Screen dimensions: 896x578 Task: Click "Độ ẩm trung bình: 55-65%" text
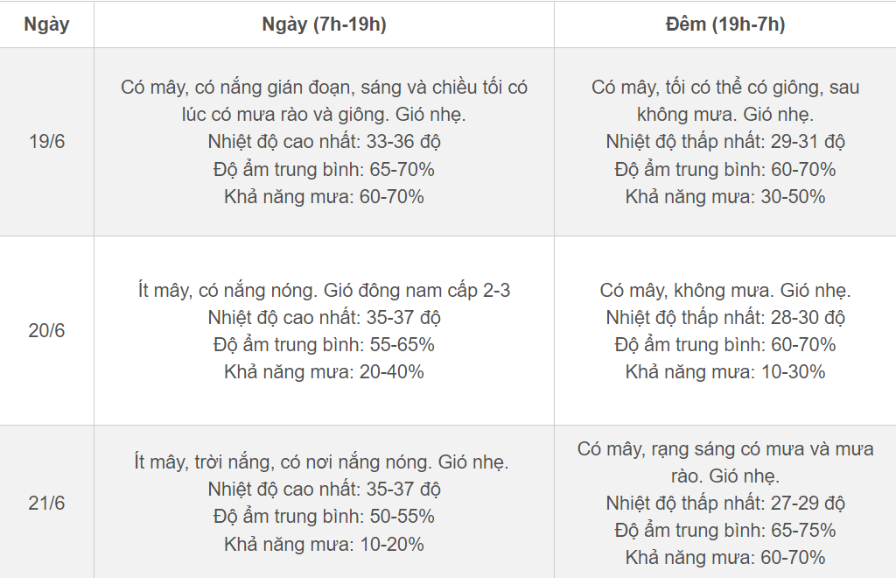coord(324,345)
